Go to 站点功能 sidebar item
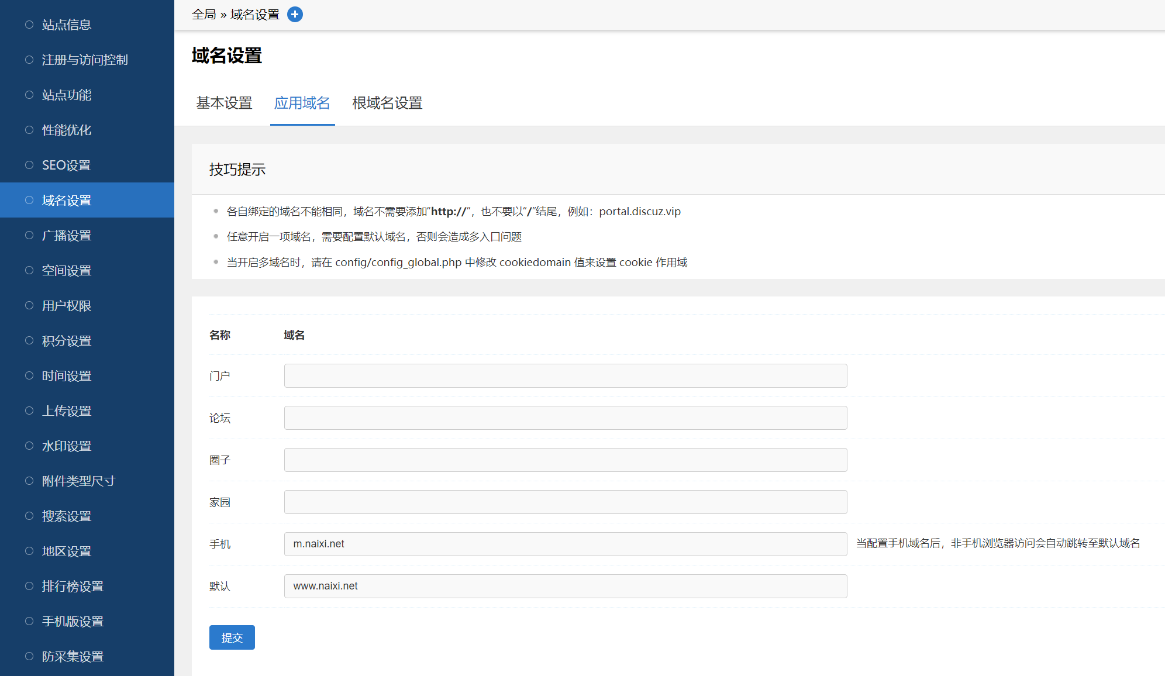 (67, 95)
